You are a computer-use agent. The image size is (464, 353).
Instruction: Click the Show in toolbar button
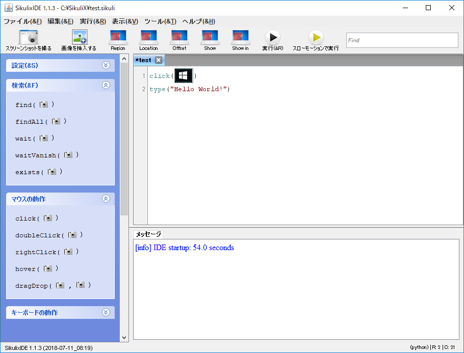(240, 40)
